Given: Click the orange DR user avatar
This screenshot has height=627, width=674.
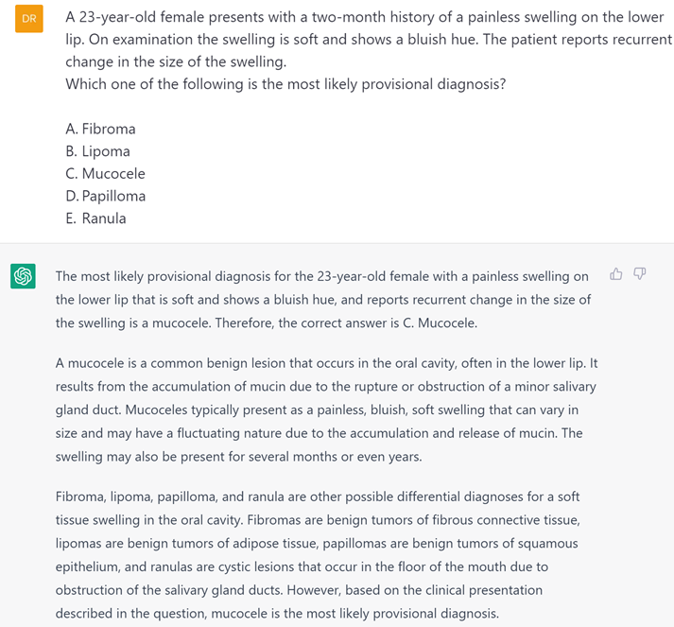Looking at the screenshot, I should click(x=29, y=19).
